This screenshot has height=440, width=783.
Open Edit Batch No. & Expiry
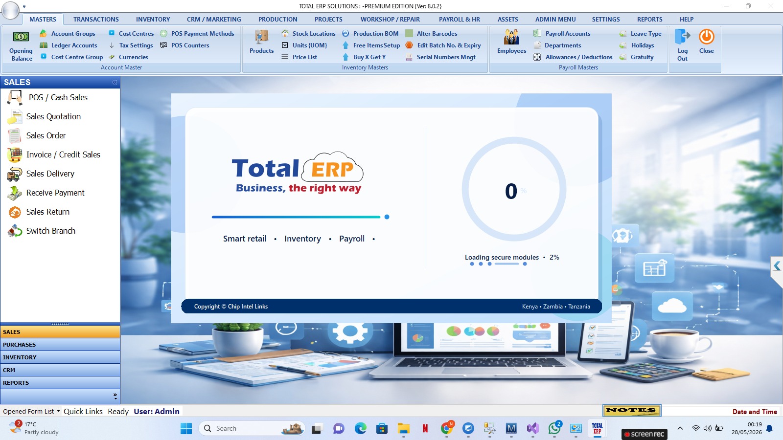pos(443,45)
